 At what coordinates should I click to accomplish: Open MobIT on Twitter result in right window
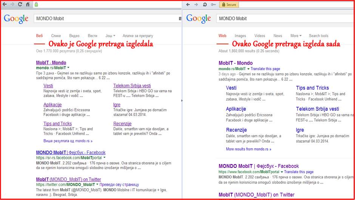click(x=256, y=195)
